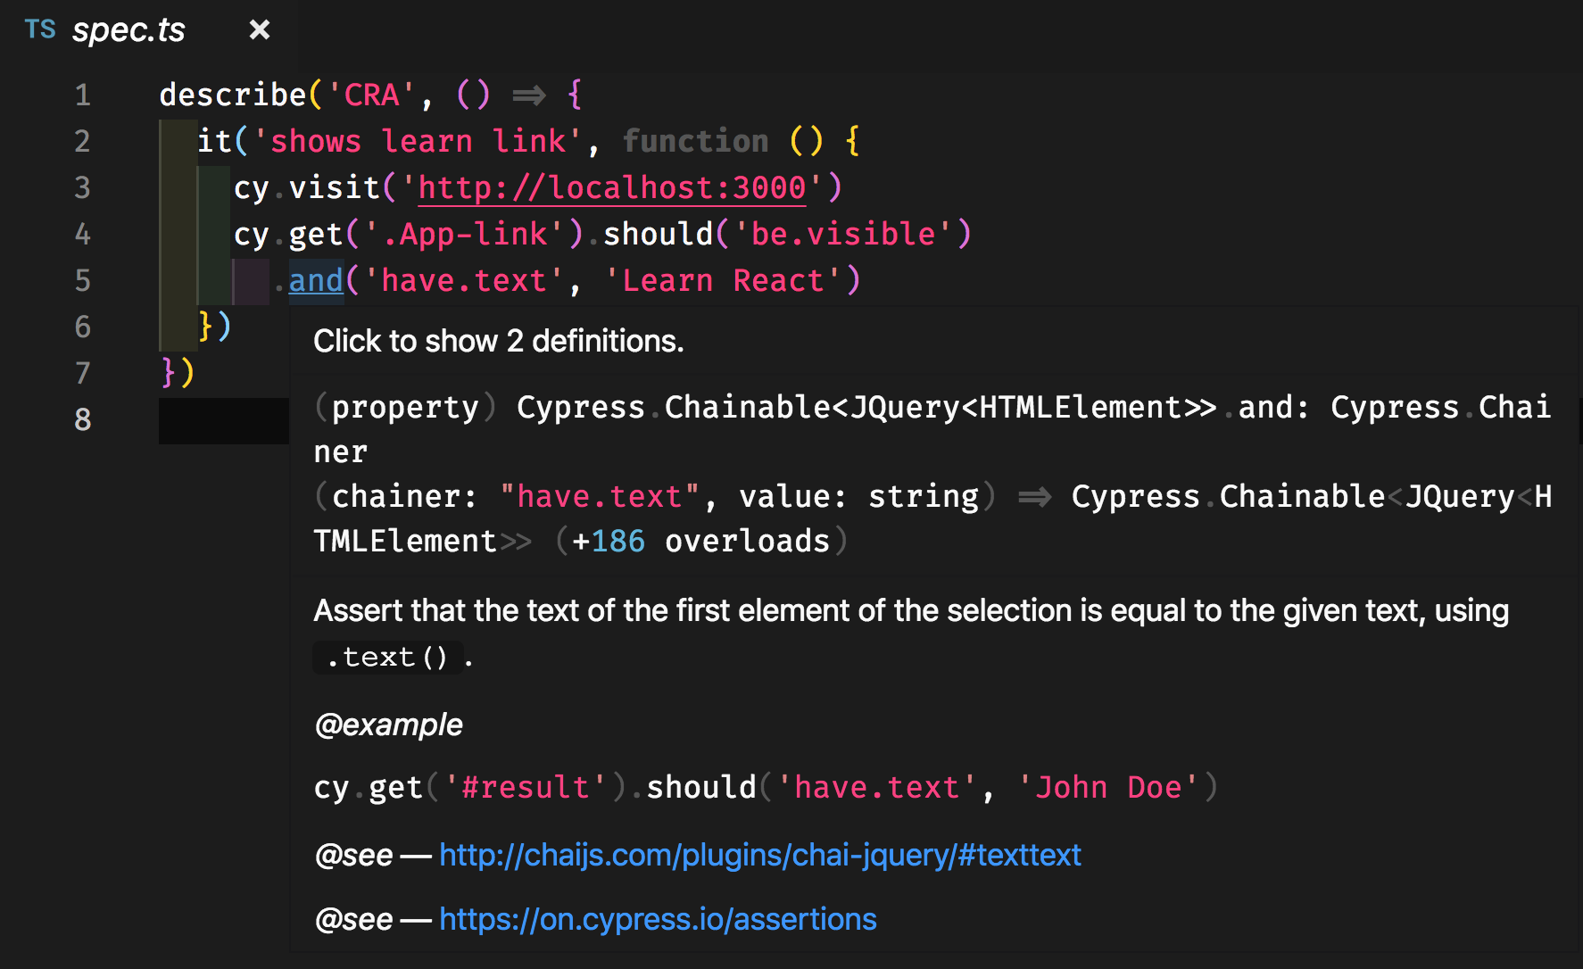Close the spec.ts editor tab

[259, 30]
